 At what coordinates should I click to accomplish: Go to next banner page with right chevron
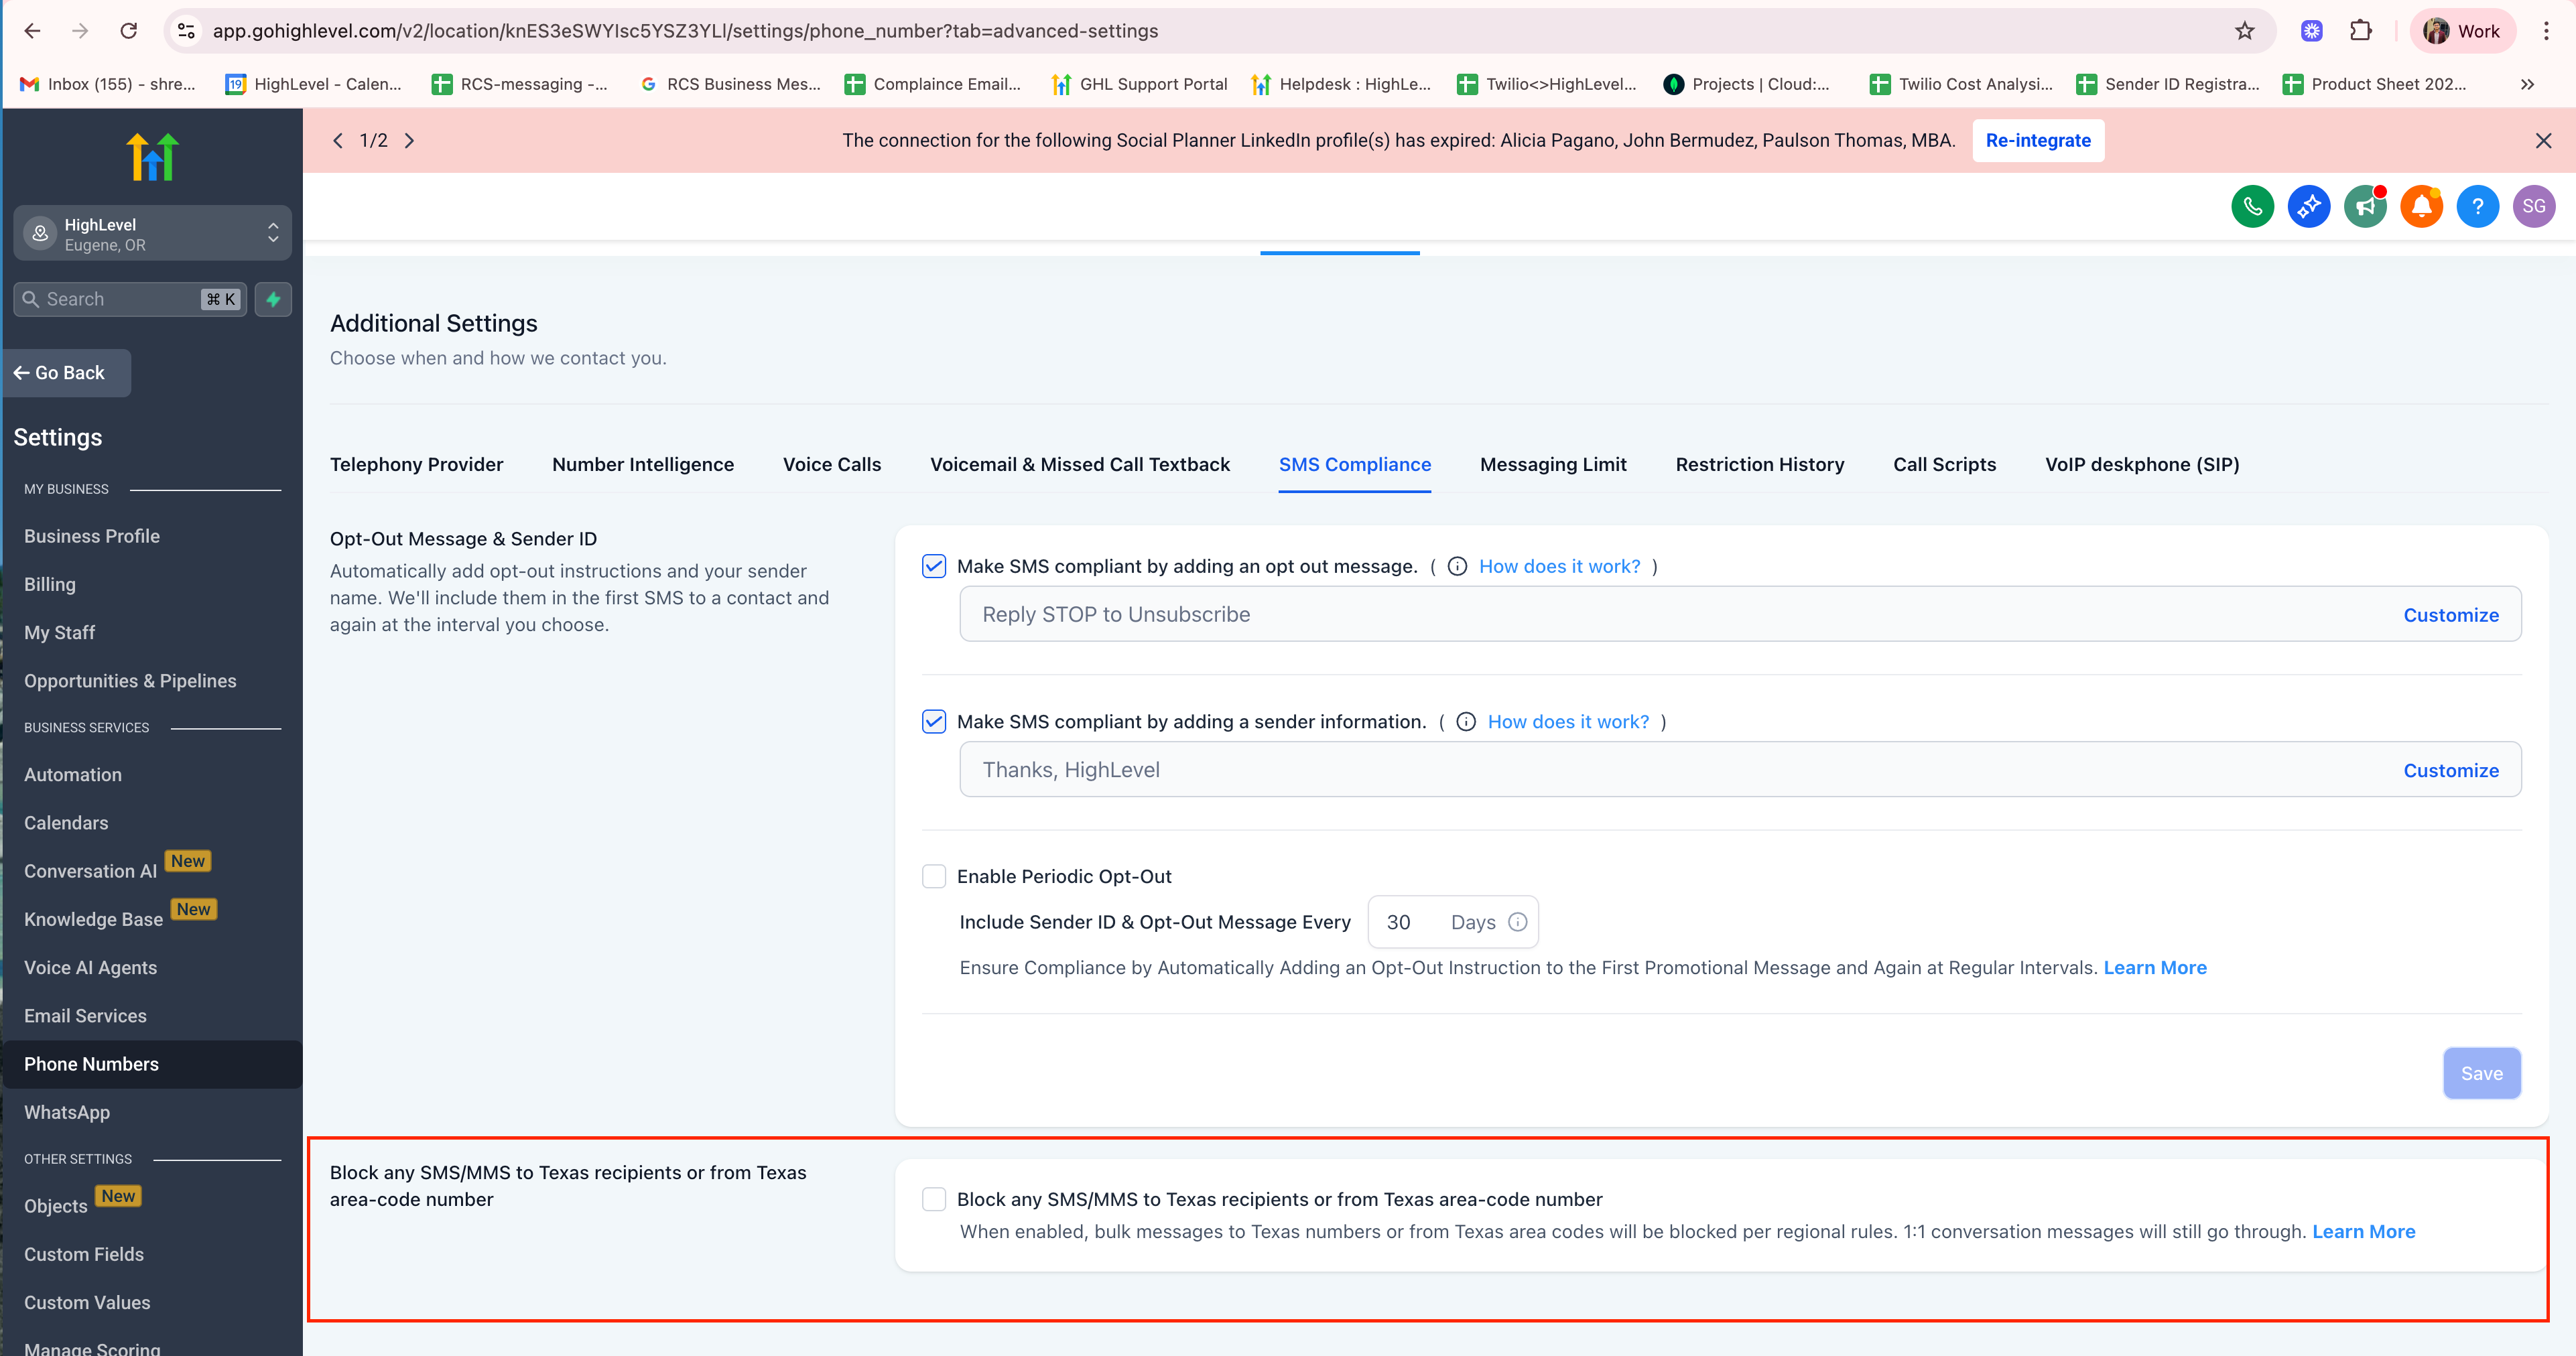(409, 140)
